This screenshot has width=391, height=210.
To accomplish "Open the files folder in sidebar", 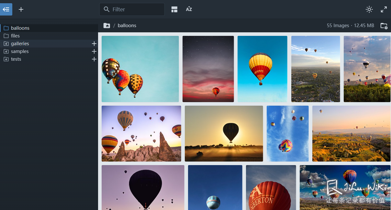I will pyautogui.click(x=49, y=36).
